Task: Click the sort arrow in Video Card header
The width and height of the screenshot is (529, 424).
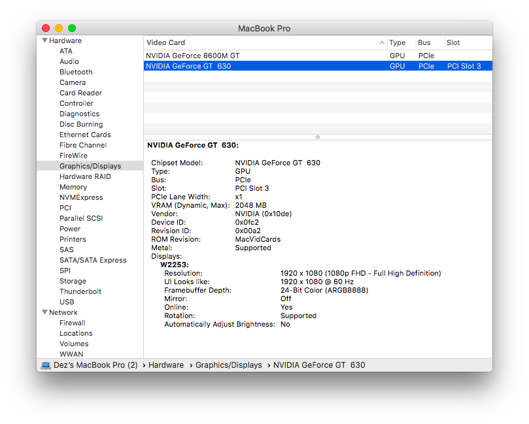Action: 382,42
